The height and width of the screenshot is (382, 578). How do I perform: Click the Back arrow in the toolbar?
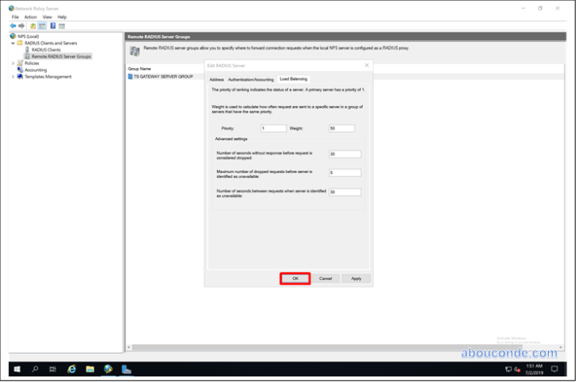click(x=13, y=26)
